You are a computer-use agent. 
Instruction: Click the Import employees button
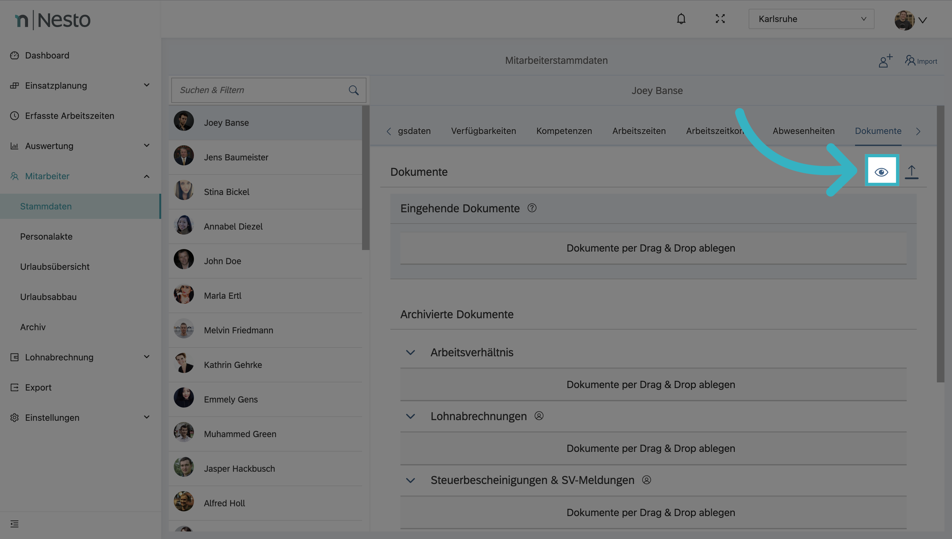click(921, 61)
